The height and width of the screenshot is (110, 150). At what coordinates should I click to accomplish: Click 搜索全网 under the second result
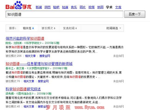pos(43,81)
